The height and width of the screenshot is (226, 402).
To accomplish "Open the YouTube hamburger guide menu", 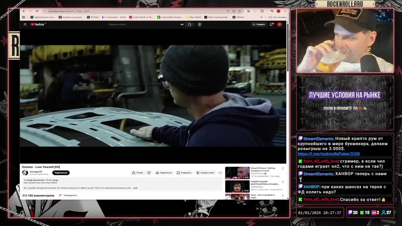I will [25, 24].
